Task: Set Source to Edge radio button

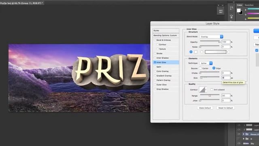Action: (x=214, y=68)
